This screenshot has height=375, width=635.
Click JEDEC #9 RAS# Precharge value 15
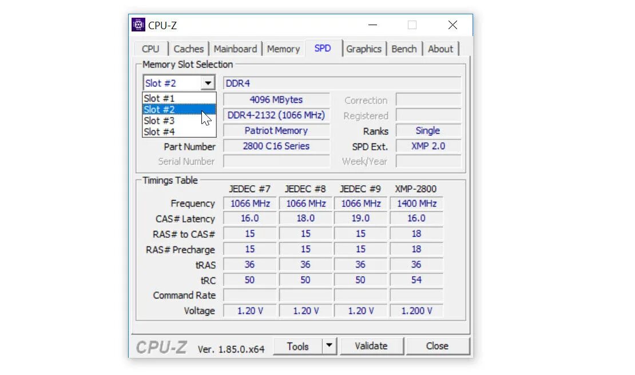pyautogui.click(x=360, y=249)
